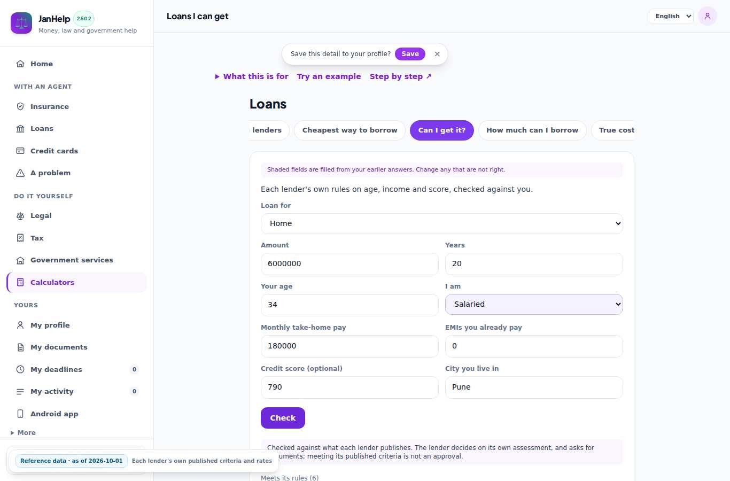Switch to the Cheapest way to borrow tab
Screen dimensions: 730x481
pyautogui.click(x=350, y=130)
